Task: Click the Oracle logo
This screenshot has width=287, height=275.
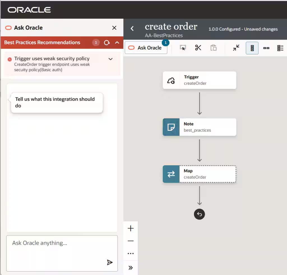Action: (x=29, y=10)
